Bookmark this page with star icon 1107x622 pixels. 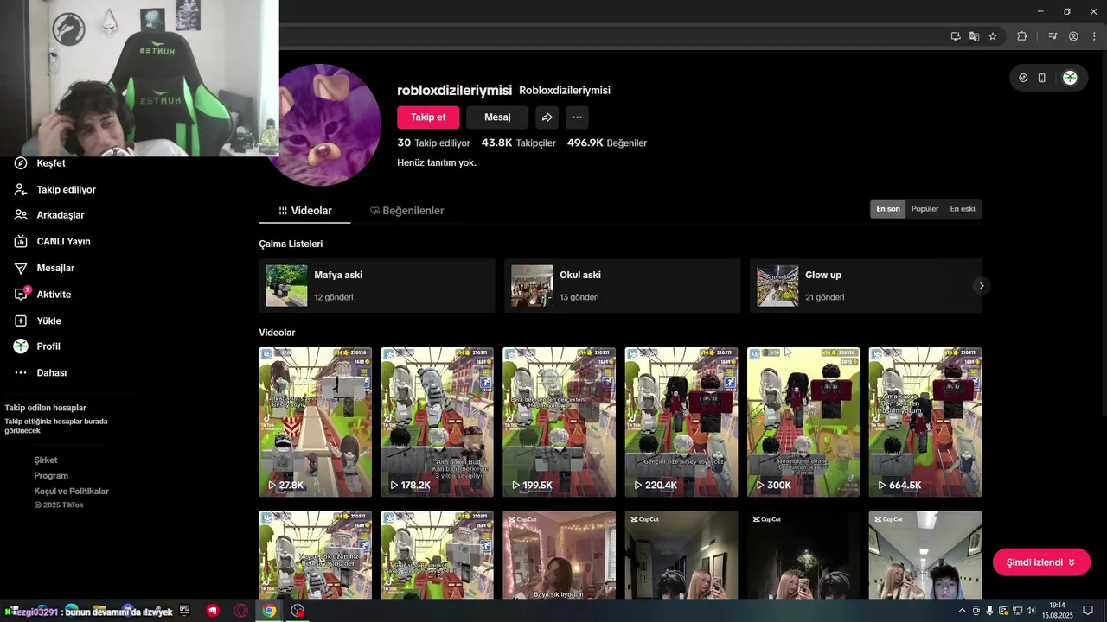(993, 36)
